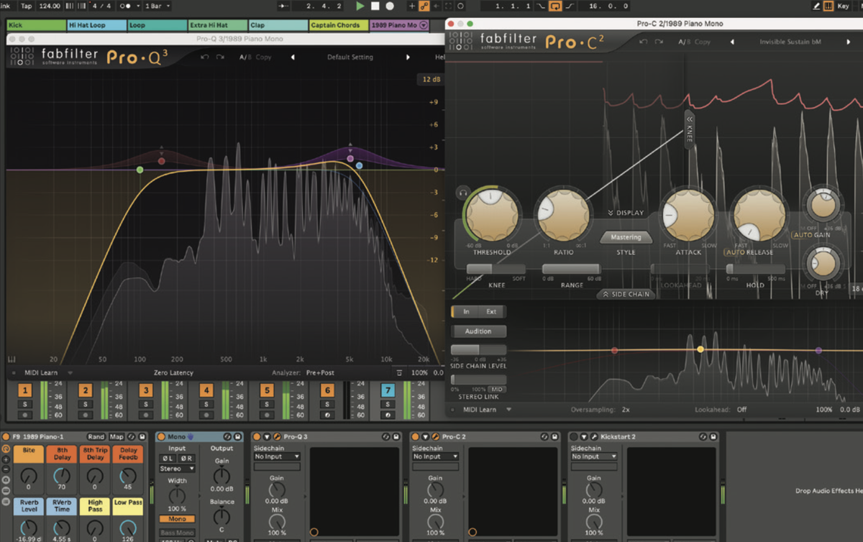Select the Key mapping mode icon top right

843,6
